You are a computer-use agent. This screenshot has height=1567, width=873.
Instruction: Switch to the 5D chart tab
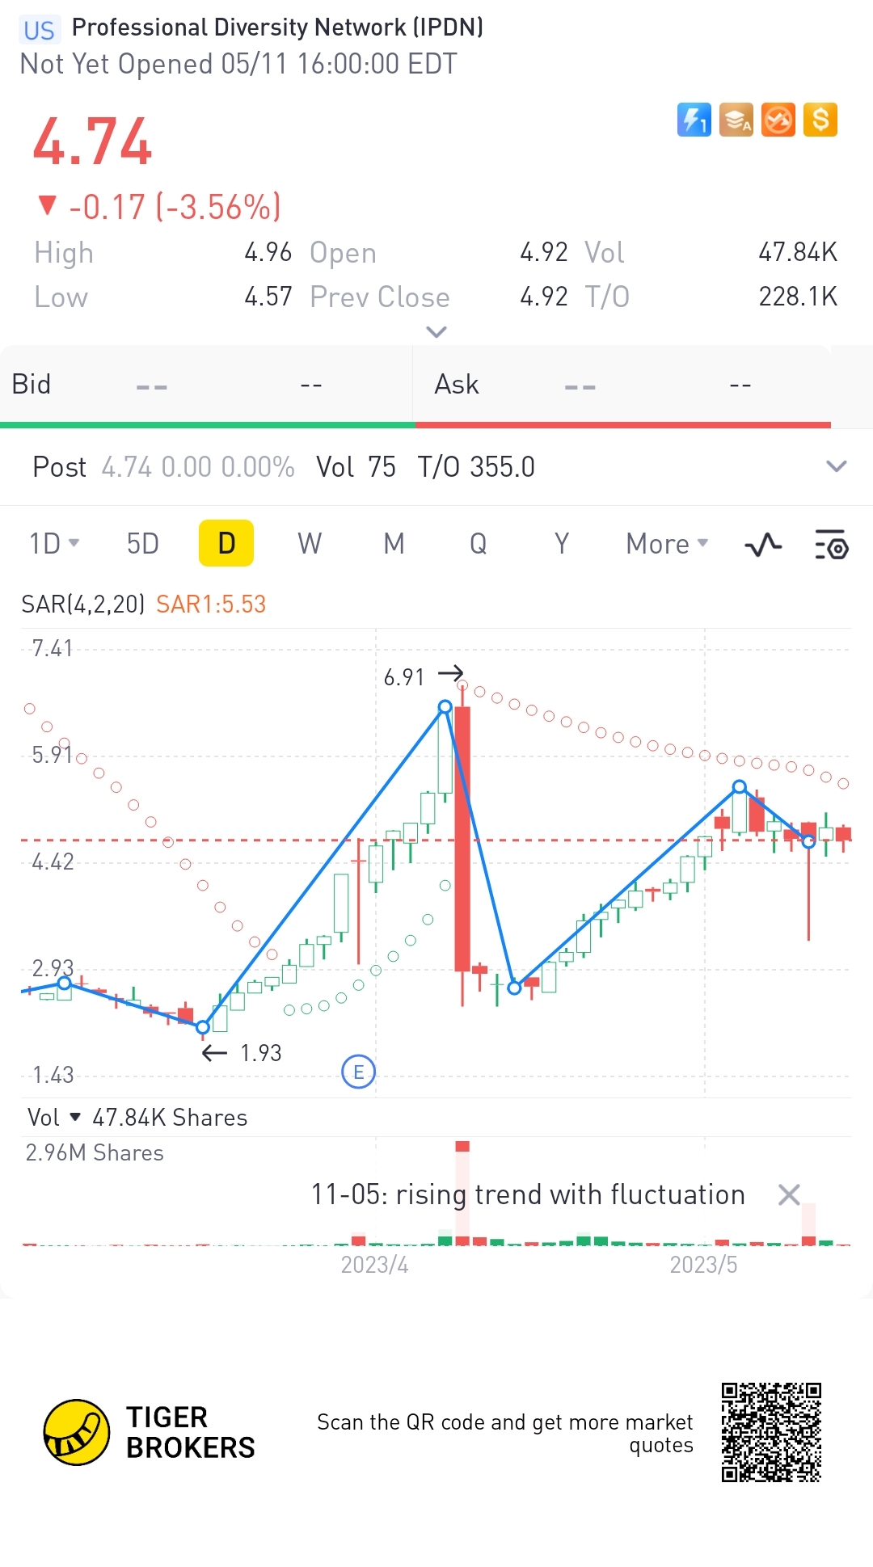(143, 544)
